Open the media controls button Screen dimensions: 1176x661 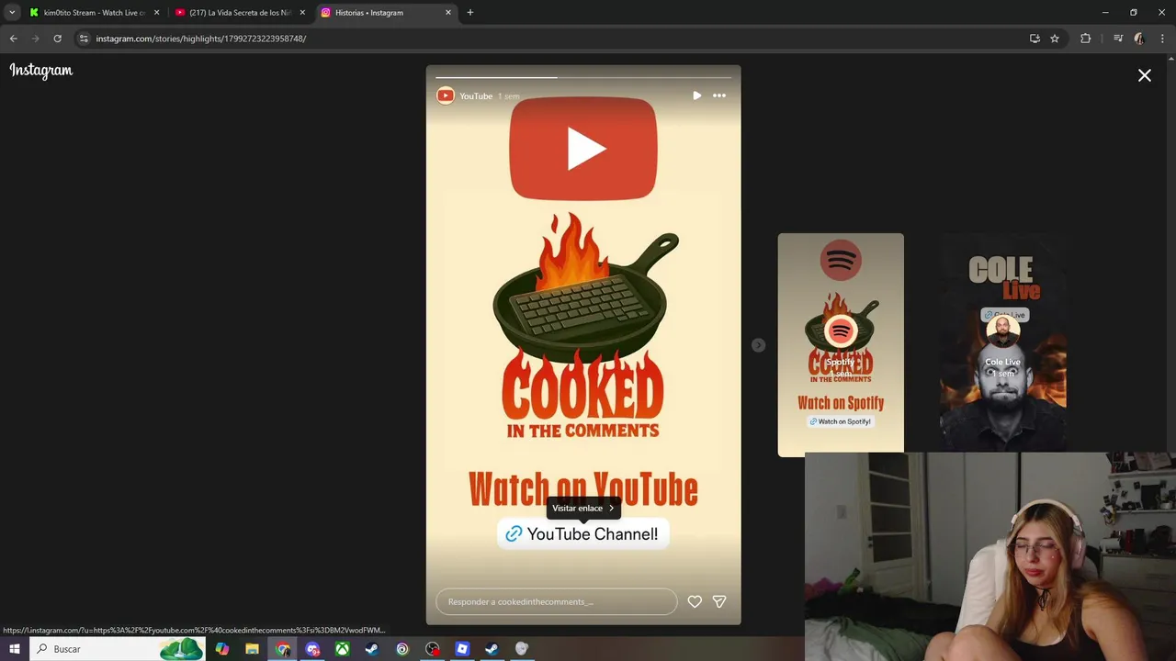pos(1118,39)
